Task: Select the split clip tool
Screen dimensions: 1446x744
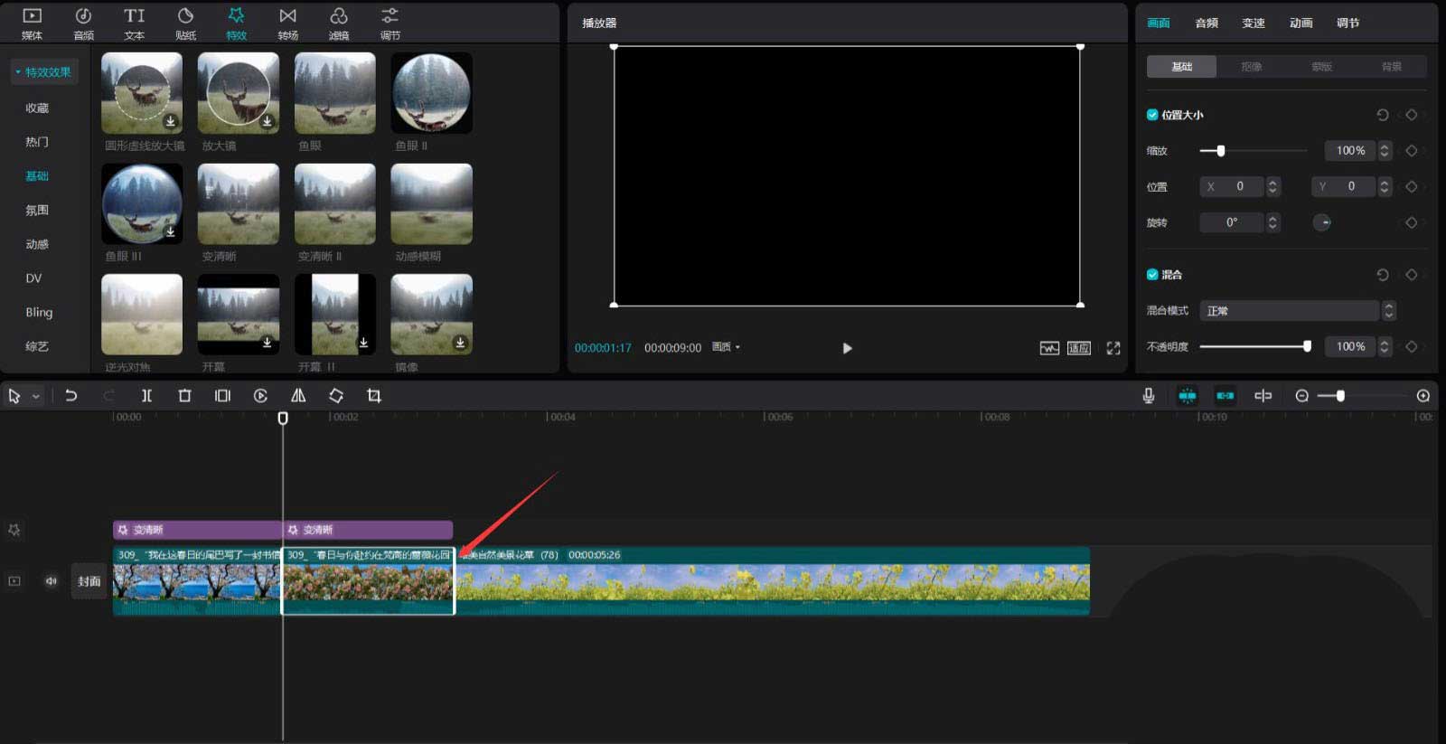Action: tap(146, 396)
